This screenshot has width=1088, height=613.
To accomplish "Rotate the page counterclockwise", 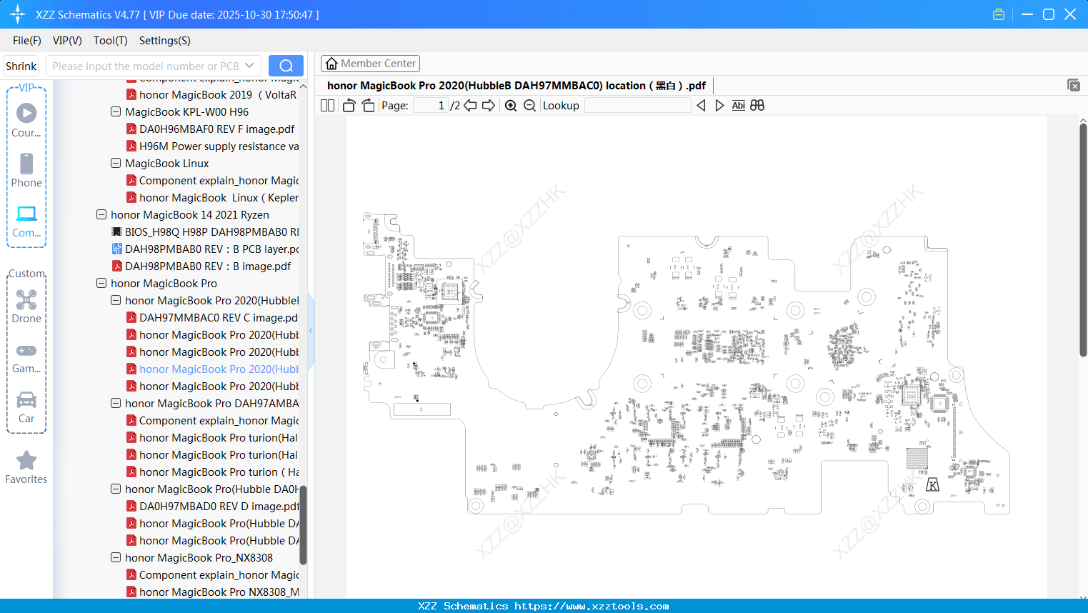I will pos(349,106).
